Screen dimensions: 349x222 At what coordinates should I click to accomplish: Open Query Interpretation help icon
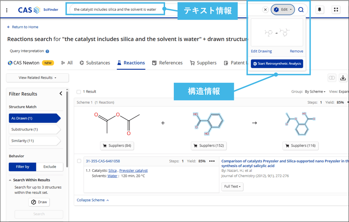click(x=47, y=51)
